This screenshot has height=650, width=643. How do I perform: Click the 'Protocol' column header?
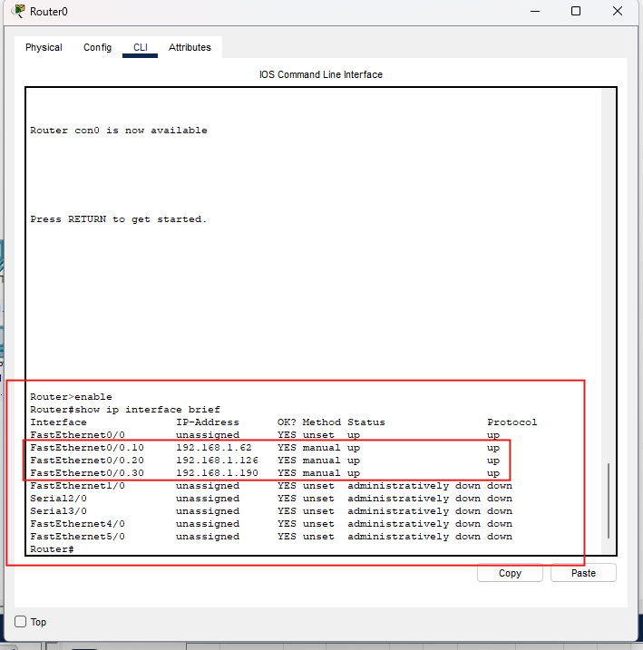(512, 422)
